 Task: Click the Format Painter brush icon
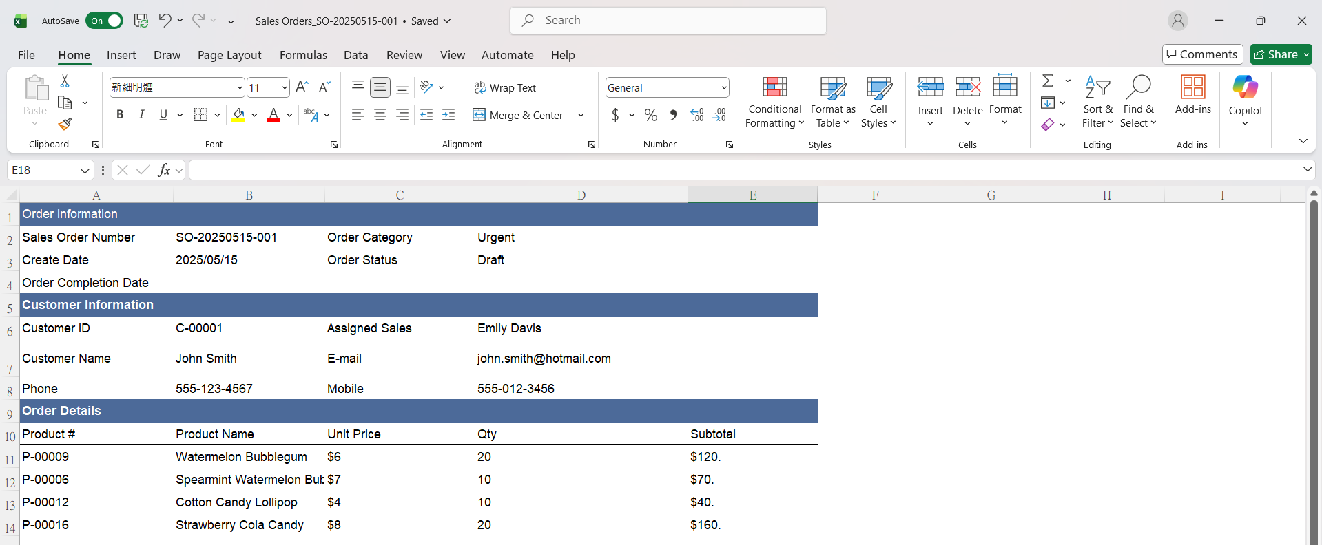pyautogui.click(x=65, y=125)
